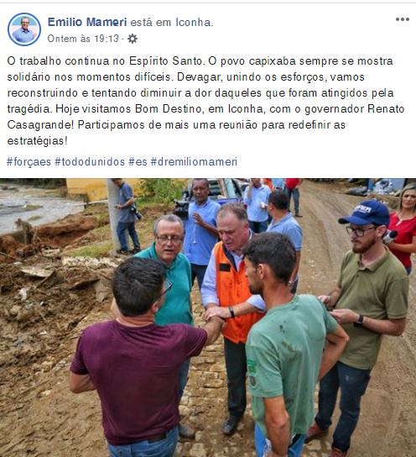This screenshot has width=416, height=457.
Task: Click the post privacy gear icon
Action: (x=133, y=39)
